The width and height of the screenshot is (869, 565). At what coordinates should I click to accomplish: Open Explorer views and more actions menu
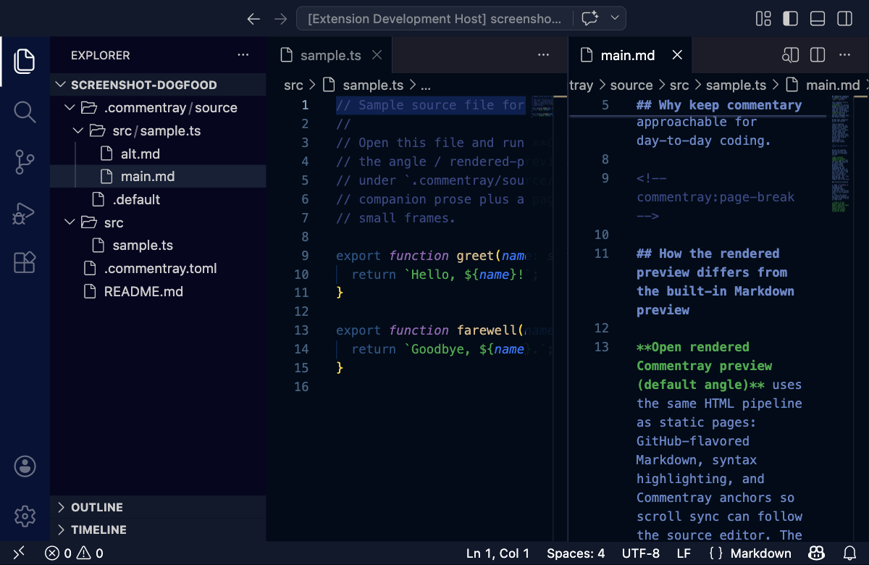coord(243,55)
